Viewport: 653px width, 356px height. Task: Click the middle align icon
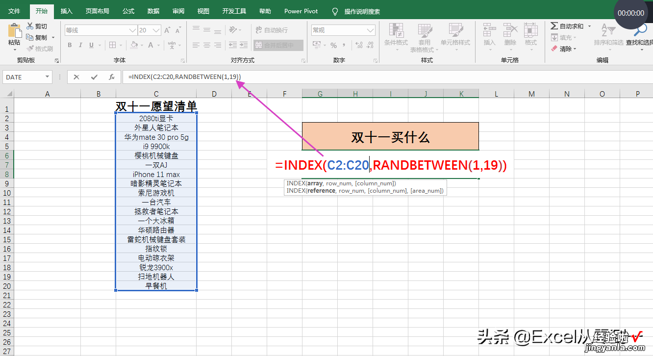(x=207, y=30)
